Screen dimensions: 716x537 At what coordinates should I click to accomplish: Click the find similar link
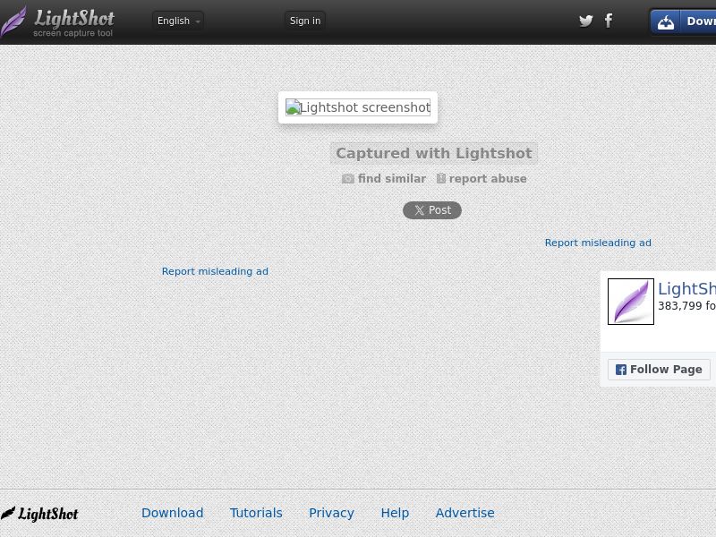[x=392, y=178]
